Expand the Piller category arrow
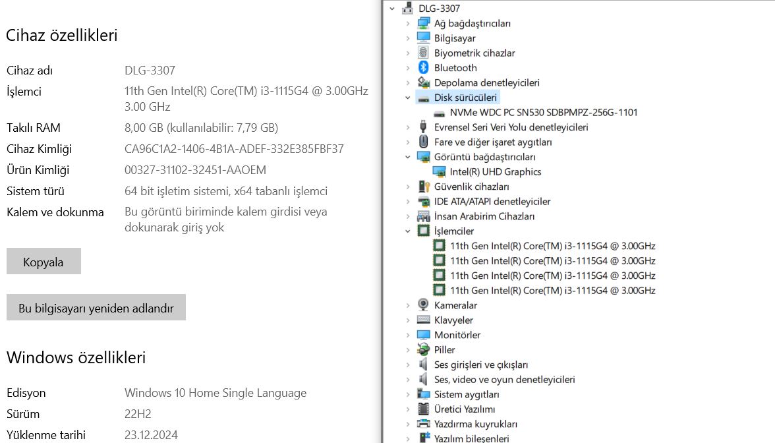The width and height of the screenshot is (775, 443). [408, 349]
